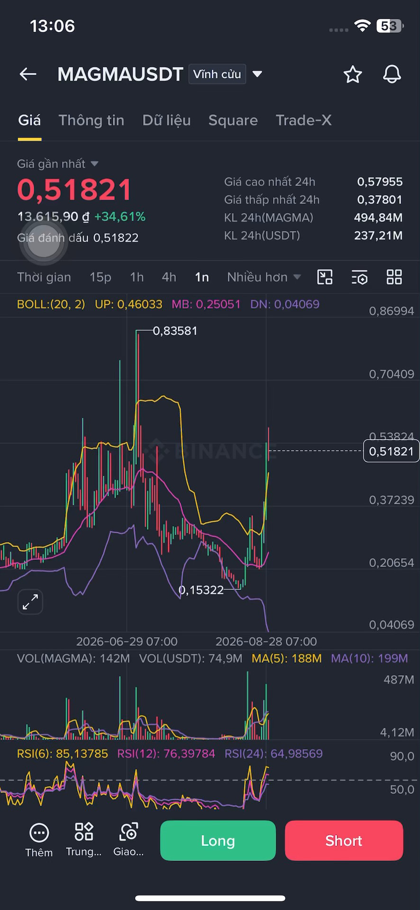
Task: Select the 15p timeframe
Action: pyautogui.click(x=100, y=277)
